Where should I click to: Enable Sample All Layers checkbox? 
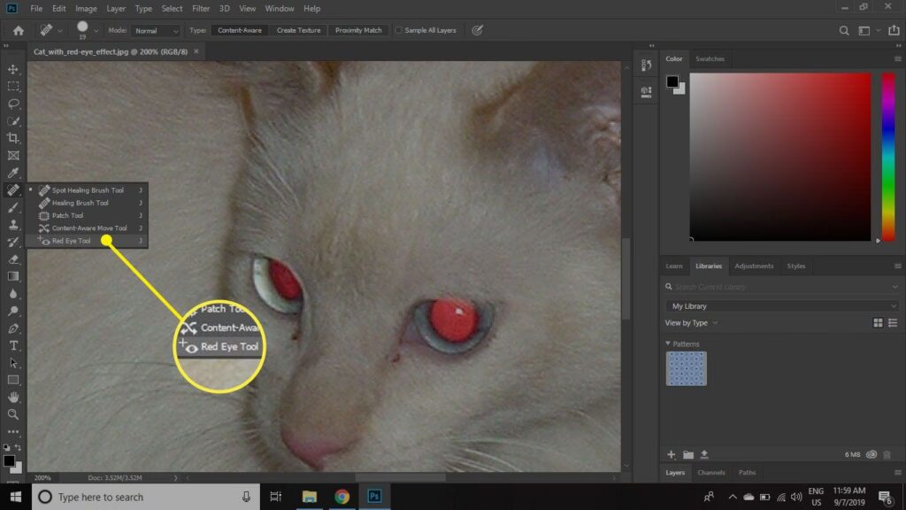(x=399, y=30)
